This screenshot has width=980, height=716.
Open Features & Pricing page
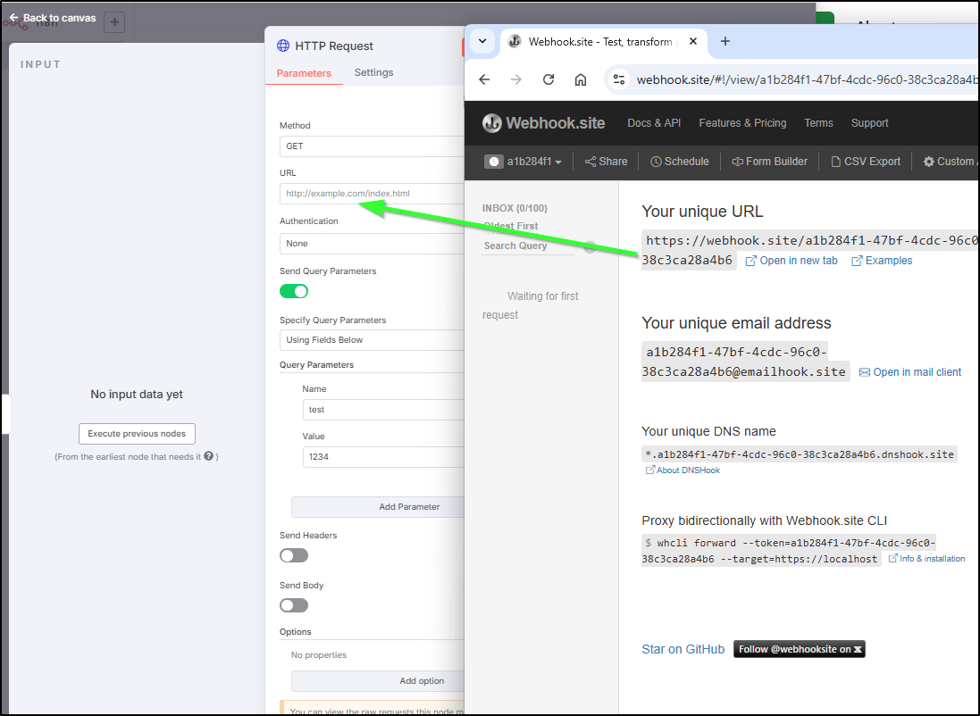742,123
